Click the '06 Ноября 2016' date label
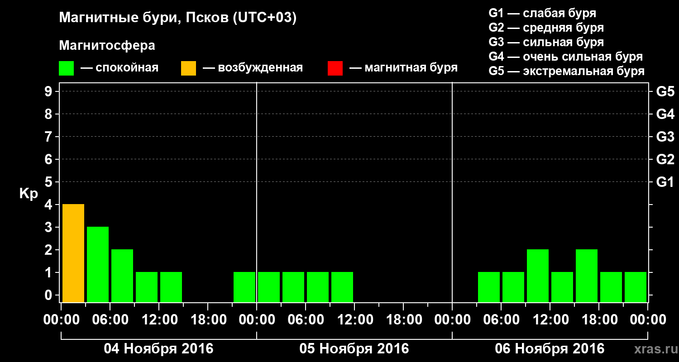 pos(550,348)
